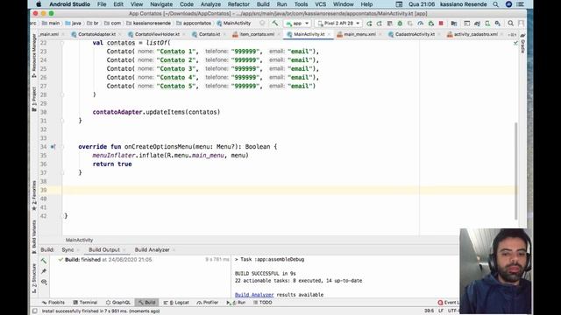Close the MainActivity.kt tab
The image size is (561, 315).
click(x=329, y=35)
